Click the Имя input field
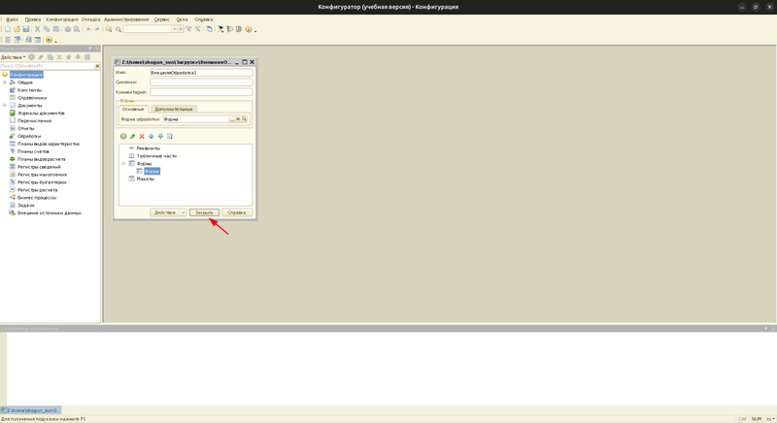The width and height of the screenshot is (777, 423). pyautogui.click(x=201, y=73)
